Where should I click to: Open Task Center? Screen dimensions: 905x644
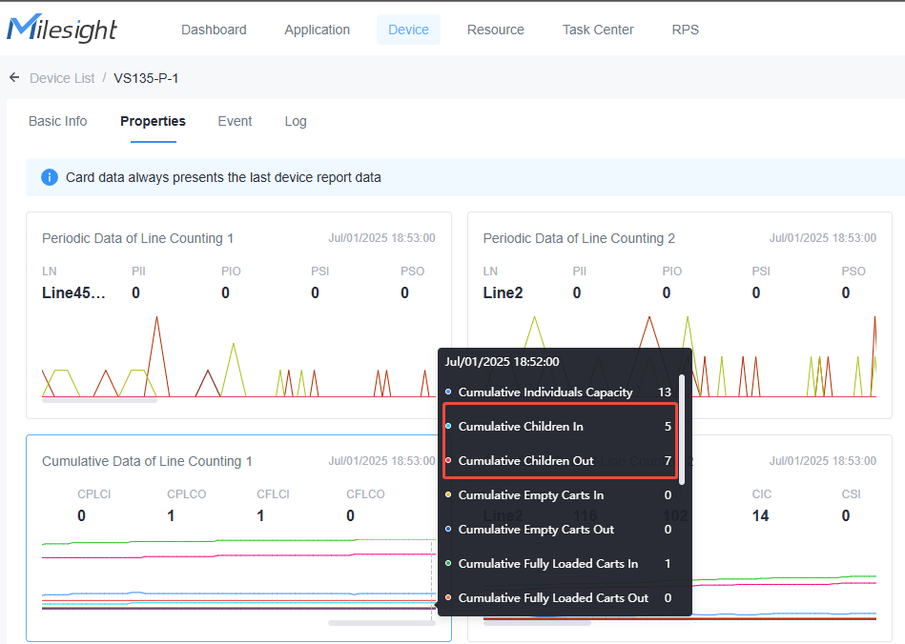[x=598, y=30]
